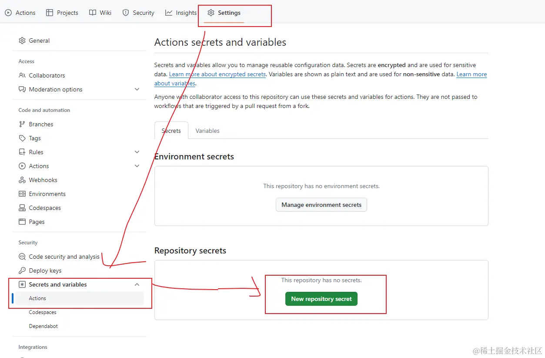Open Collaborators settings page
The height and width of the screenshot is (358, 545).
pos(47,75)
